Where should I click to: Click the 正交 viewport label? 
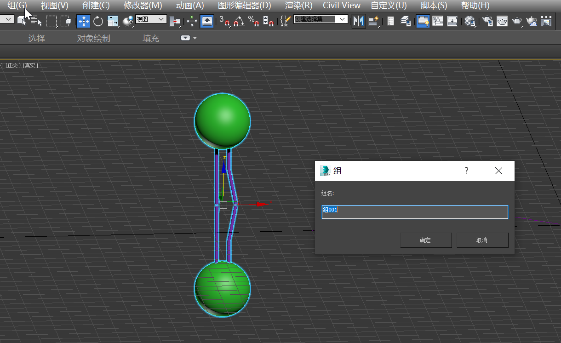pos(12,65)
